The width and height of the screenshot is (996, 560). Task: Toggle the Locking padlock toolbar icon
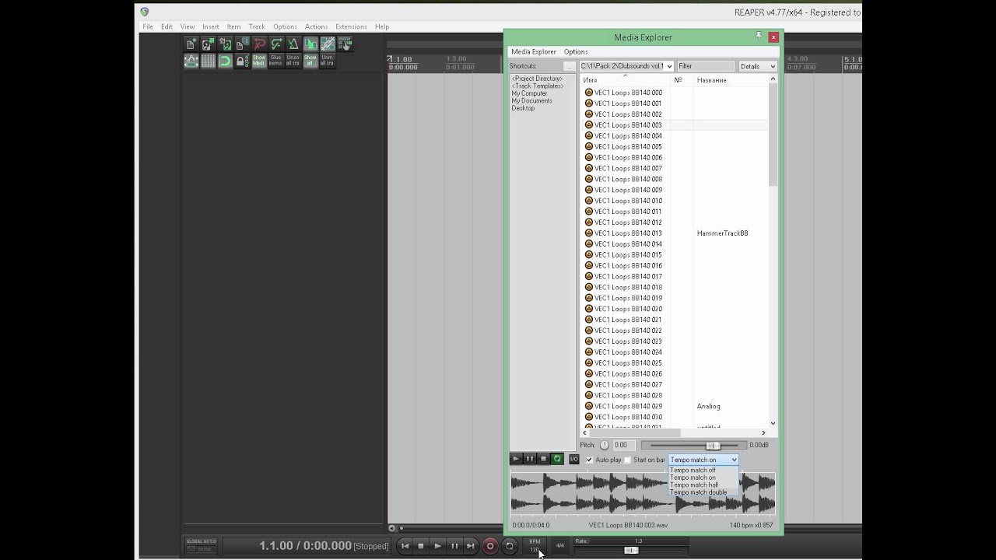click(242, 61)
